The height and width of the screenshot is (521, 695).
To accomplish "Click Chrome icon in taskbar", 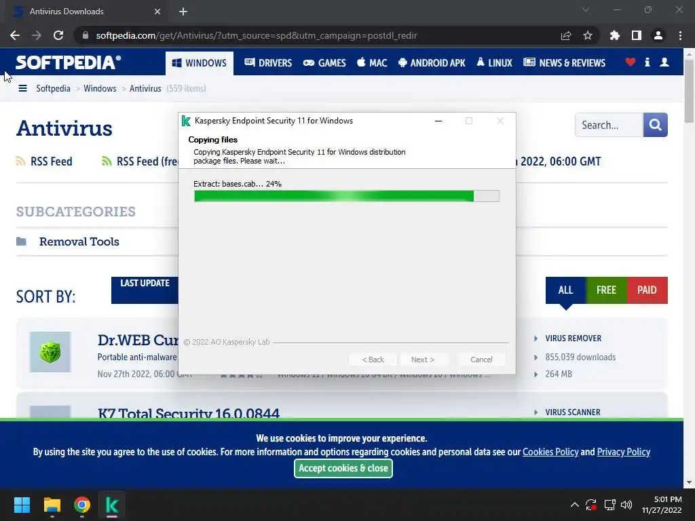I will [x=82, y=505].
